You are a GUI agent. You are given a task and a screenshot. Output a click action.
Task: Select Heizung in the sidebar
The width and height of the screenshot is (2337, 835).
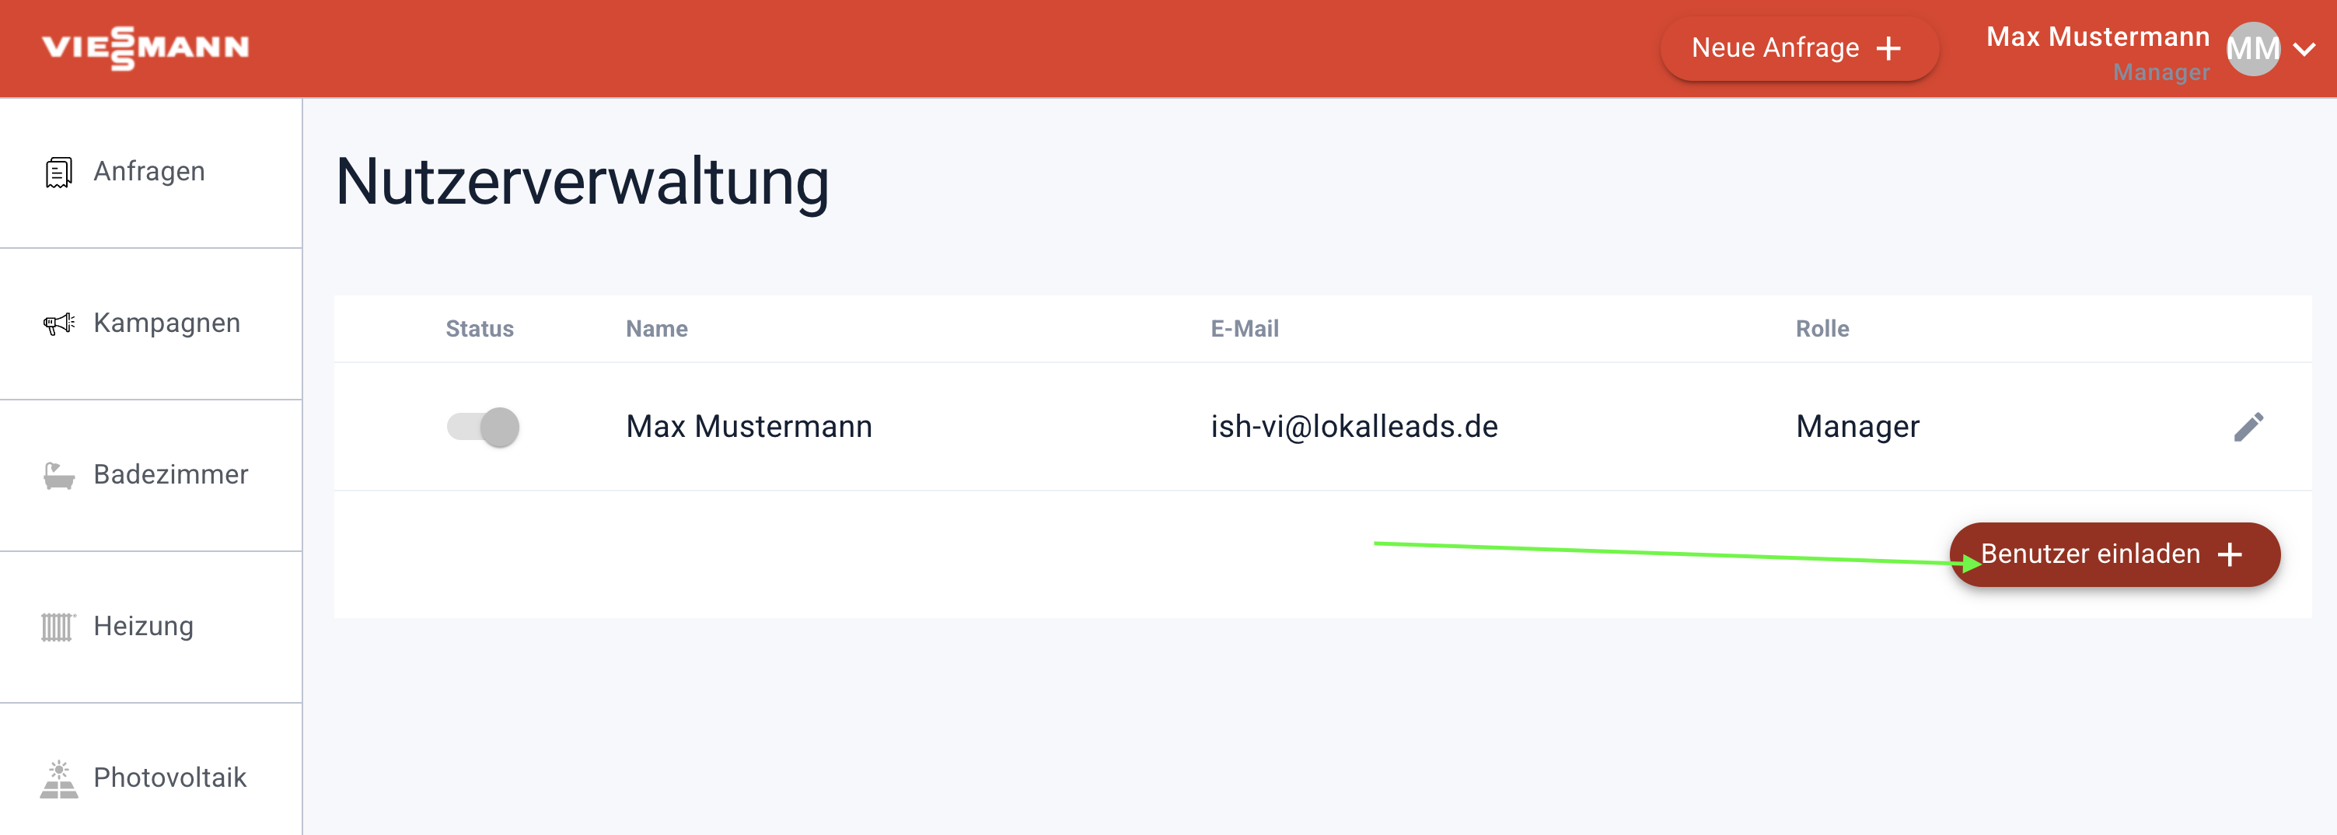(143, 627)
